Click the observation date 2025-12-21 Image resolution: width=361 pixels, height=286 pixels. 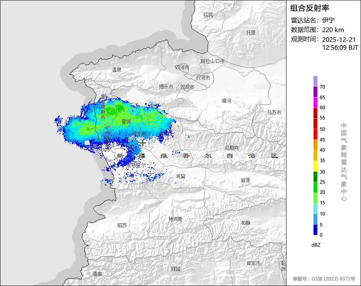click(339, 40)
